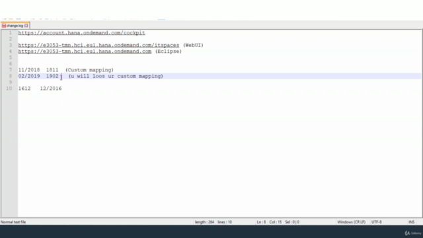This screenshot has width=423, height=238.
Task: Click "1902" on line 8
Action: 52,76
